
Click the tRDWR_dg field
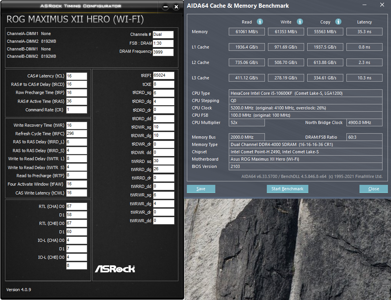pyautogui.click(x=163, y=136)
